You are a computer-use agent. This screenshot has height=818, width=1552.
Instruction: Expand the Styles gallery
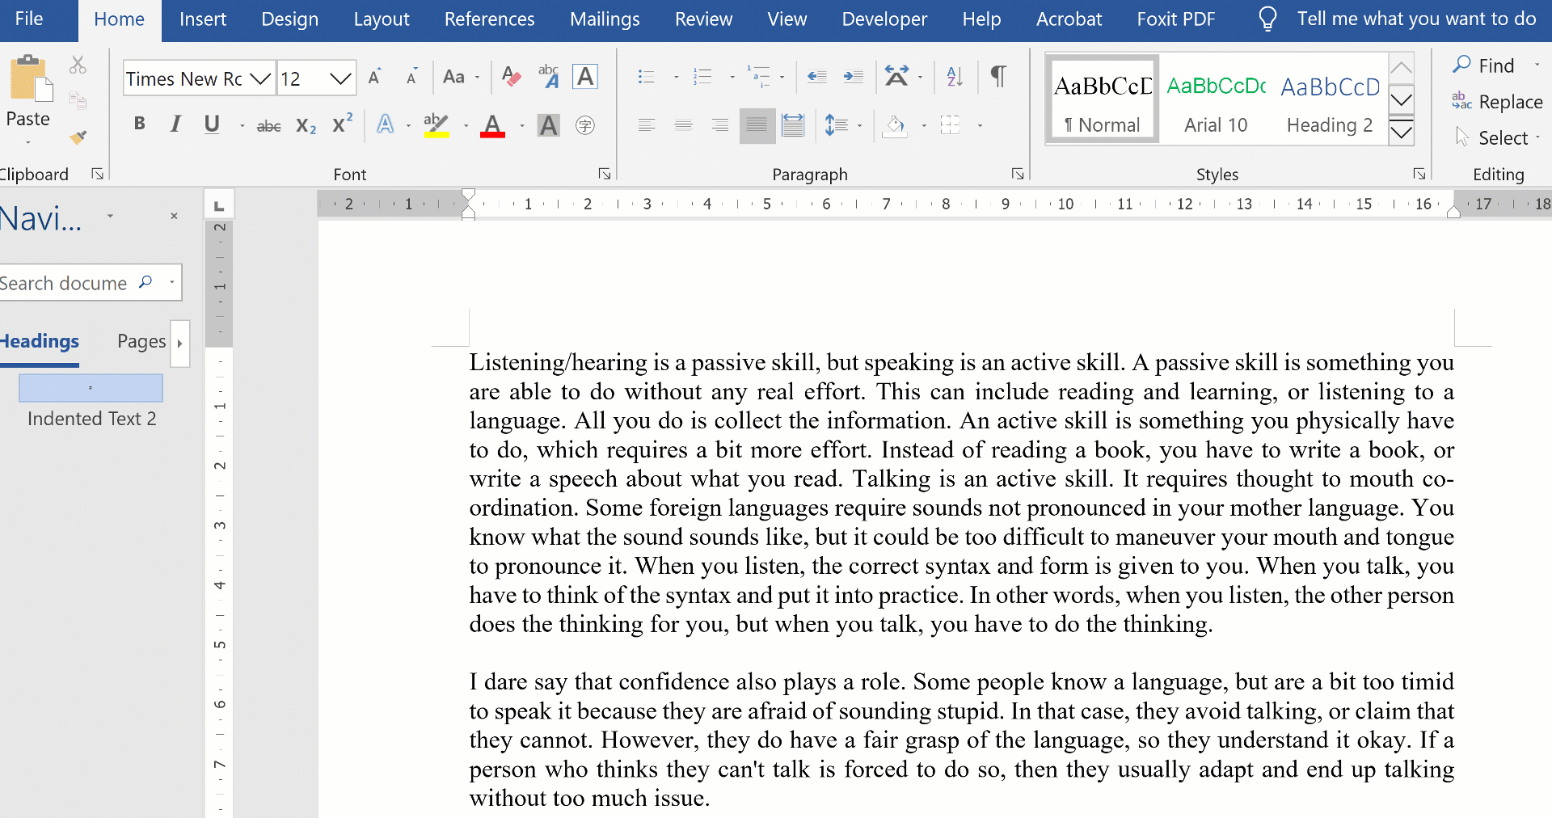pyautogui.click(x=1402, y=132)
